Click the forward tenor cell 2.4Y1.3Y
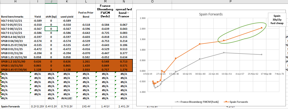 124,106
